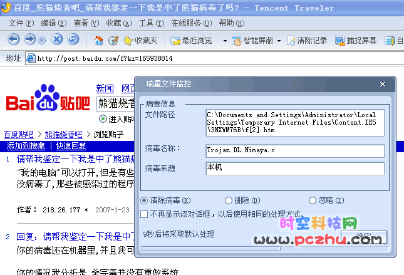Image resolution: width=404 pixels, height=275 pixels.
Task: Open the 在线服务(O) menu
Action: pos(192,23)
